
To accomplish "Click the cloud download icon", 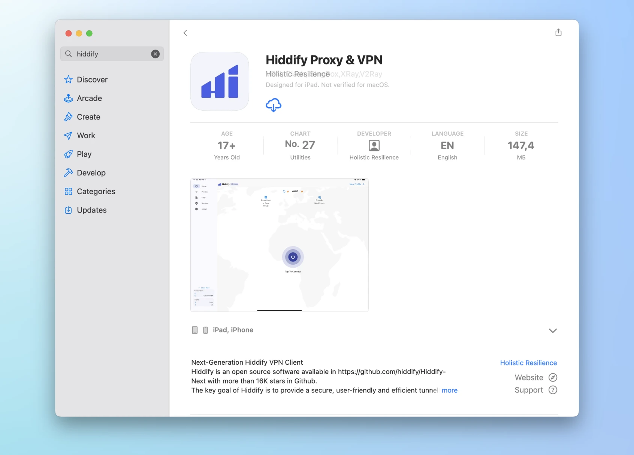I will pyautogui.click(x=273, y=105).
